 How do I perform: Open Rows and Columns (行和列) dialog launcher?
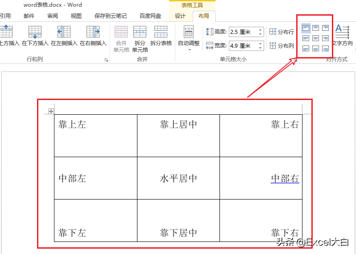pyautogui.click(x=106, y=60)
